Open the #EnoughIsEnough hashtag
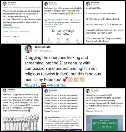 [x=94, y=111]
